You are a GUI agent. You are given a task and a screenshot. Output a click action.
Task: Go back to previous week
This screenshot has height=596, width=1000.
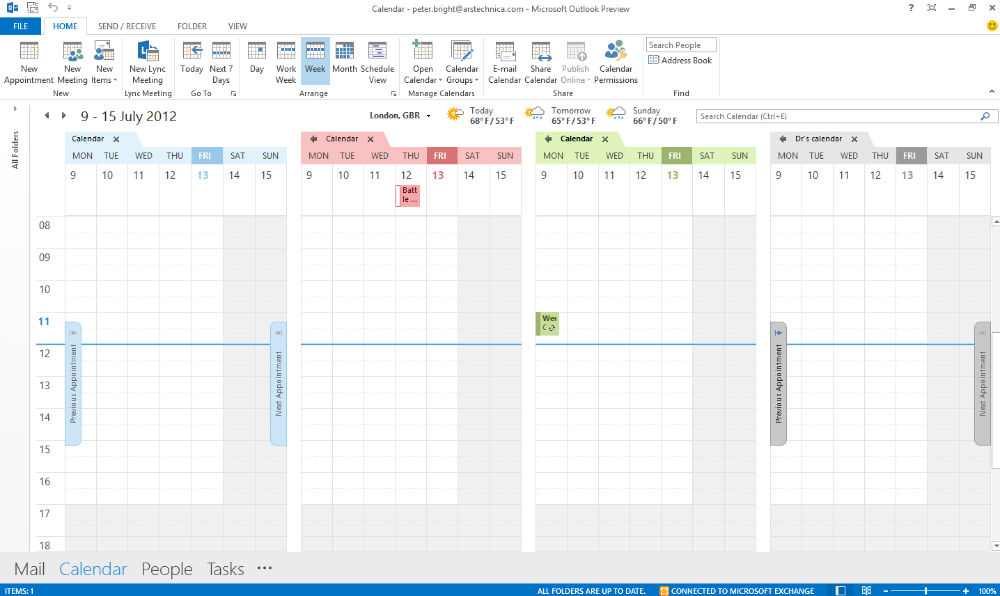(x=47, y=116)
